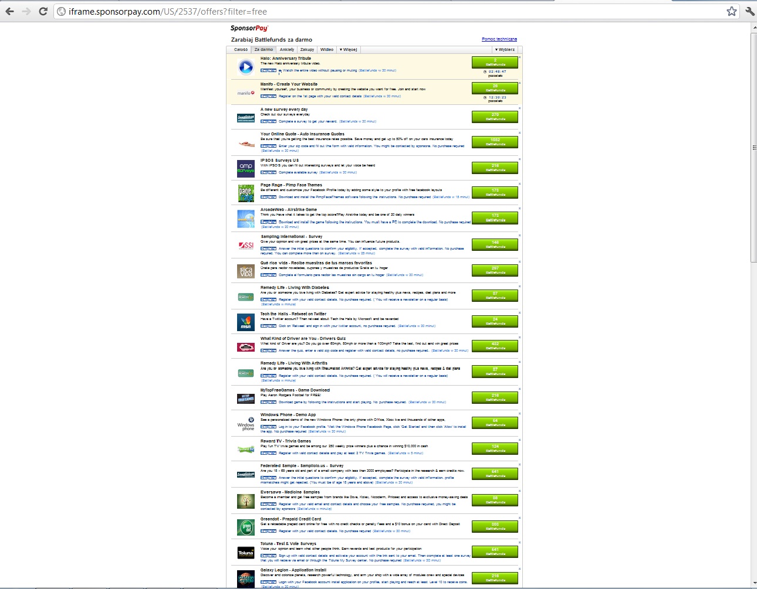Switch to the Zakupy tab
This screenshot has width=757, height=589.
[307, 50]
